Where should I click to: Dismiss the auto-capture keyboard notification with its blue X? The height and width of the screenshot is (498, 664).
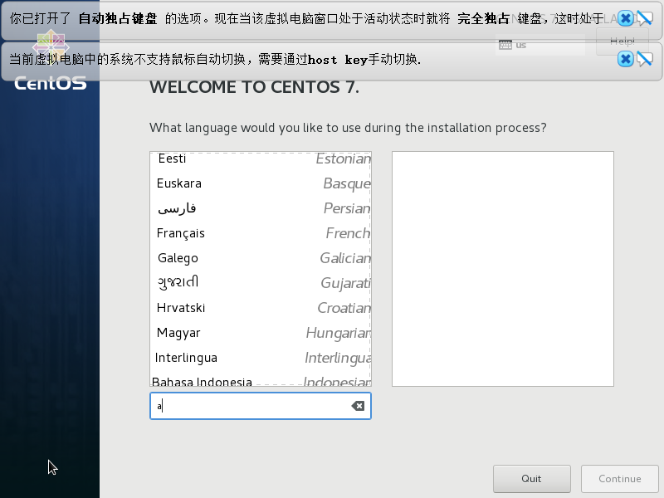pyautogui.click(x=626, y=18)
